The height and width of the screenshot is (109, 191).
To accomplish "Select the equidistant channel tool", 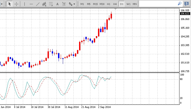I will tap(44, 4).
